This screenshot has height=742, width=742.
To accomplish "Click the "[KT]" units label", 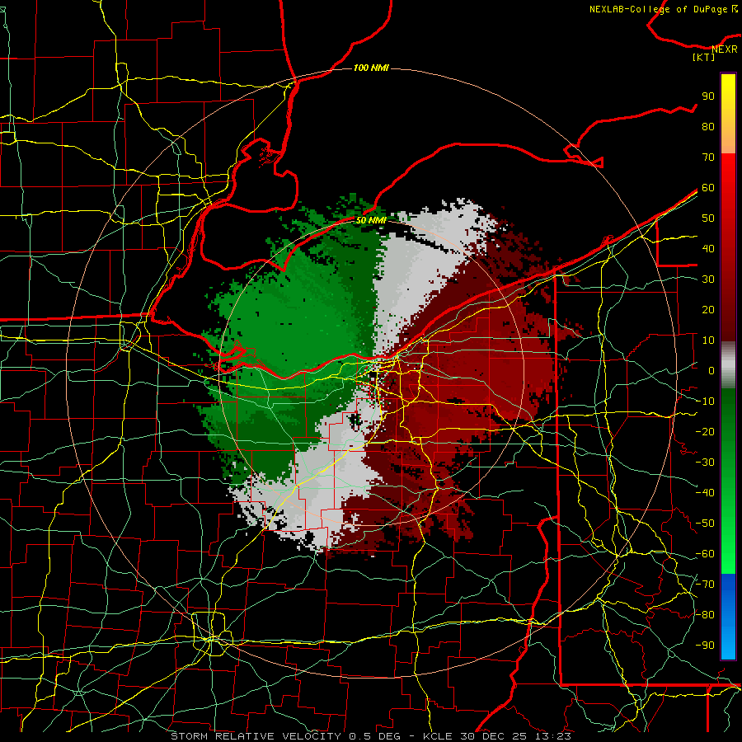I will click(x=704, y=57).
